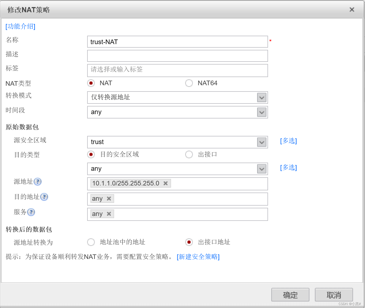
Task: Select 出接口 as destination type
Action: [x=189, y=154]
